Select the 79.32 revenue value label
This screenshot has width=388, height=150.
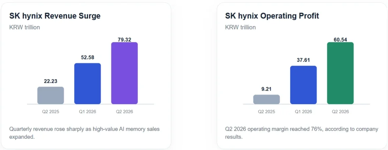[x=124, y=39]
